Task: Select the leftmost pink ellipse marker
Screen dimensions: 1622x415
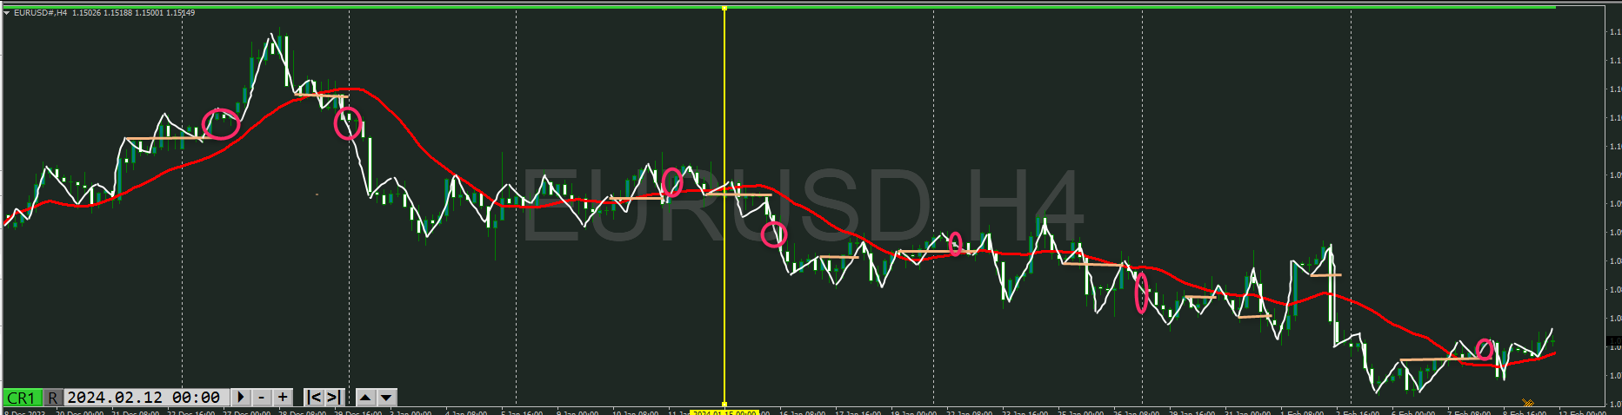Action: 220,123
